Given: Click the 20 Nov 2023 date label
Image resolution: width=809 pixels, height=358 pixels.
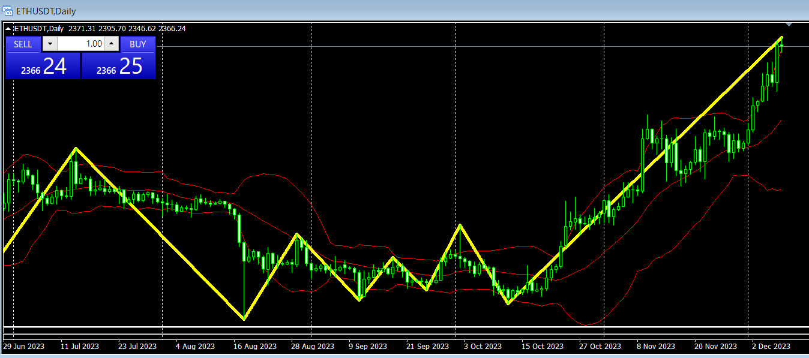Looking at the screenshot, I should (716, 347).
